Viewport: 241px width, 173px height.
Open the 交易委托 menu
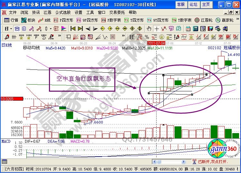(117, 12)
